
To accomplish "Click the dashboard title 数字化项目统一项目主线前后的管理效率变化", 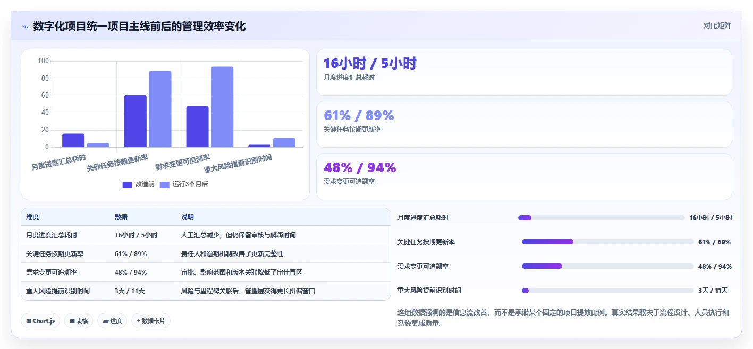I will (139, 26).
